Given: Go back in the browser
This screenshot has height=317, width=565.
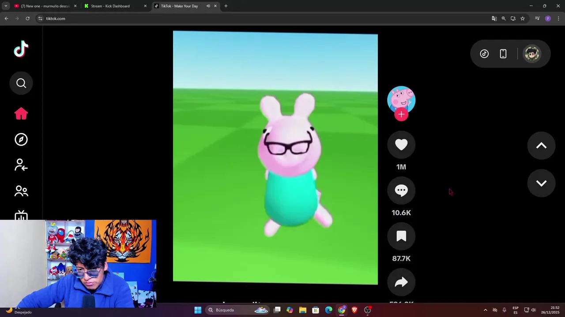Looking at the screenshot, I should [x=6, y=18].
